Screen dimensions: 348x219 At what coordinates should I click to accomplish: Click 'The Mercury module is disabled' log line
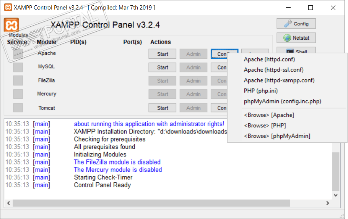[118, 170]
